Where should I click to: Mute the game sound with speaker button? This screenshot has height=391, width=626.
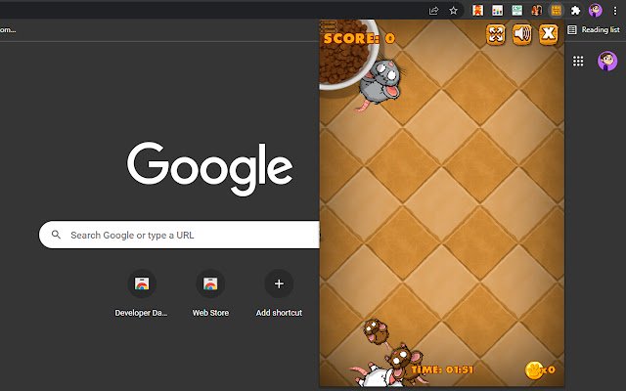click(x=522, y=34)
